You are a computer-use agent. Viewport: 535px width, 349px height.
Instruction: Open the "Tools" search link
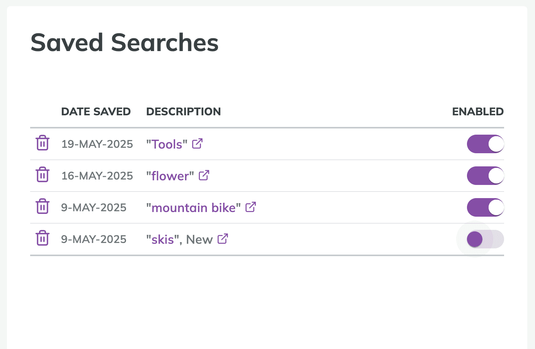tap(167, 144)
